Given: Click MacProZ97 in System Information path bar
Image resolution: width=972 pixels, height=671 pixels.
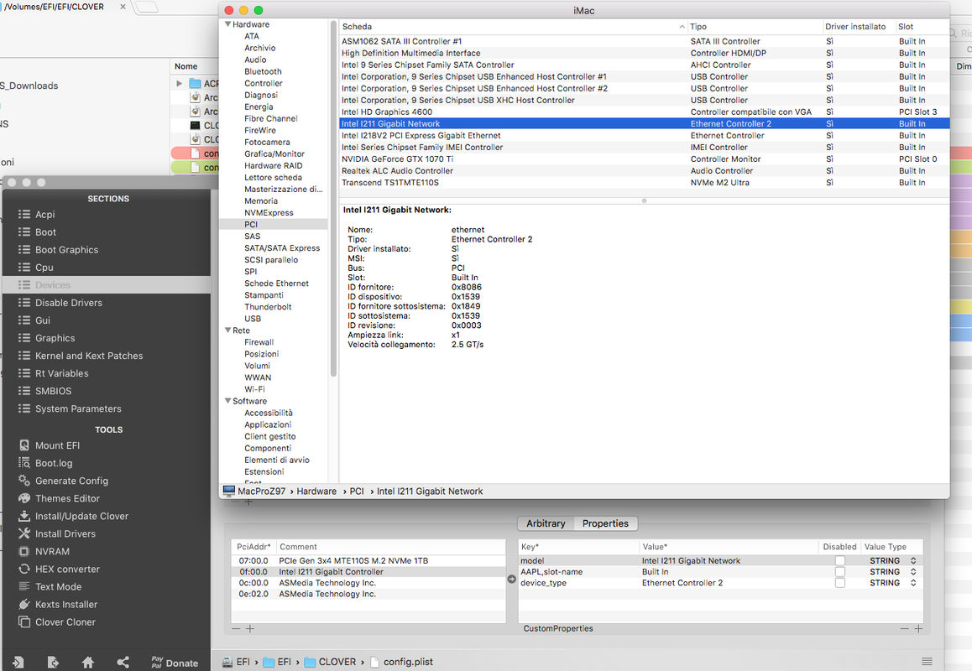Looking at the screenshot, I should [x=254, y=492].
